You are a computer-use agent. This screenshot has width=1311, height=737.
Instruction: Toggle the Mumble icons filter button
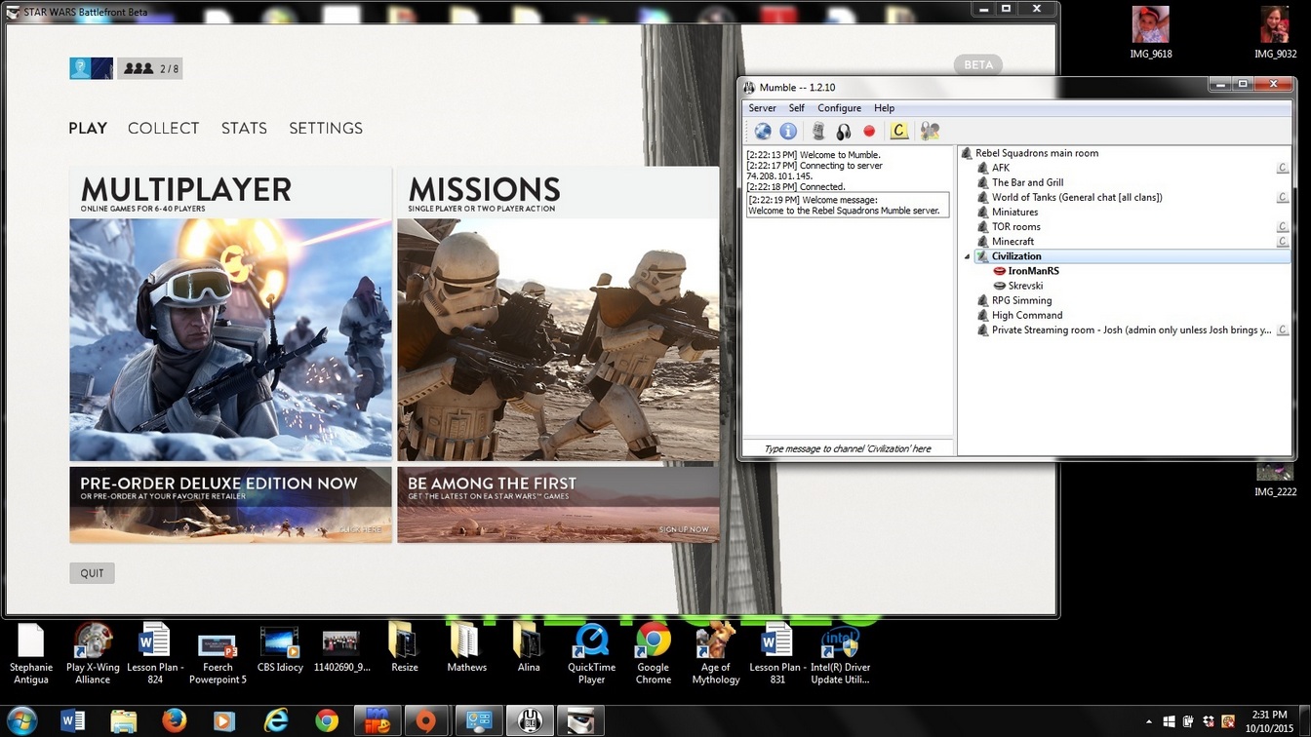[x=930, y=131]
